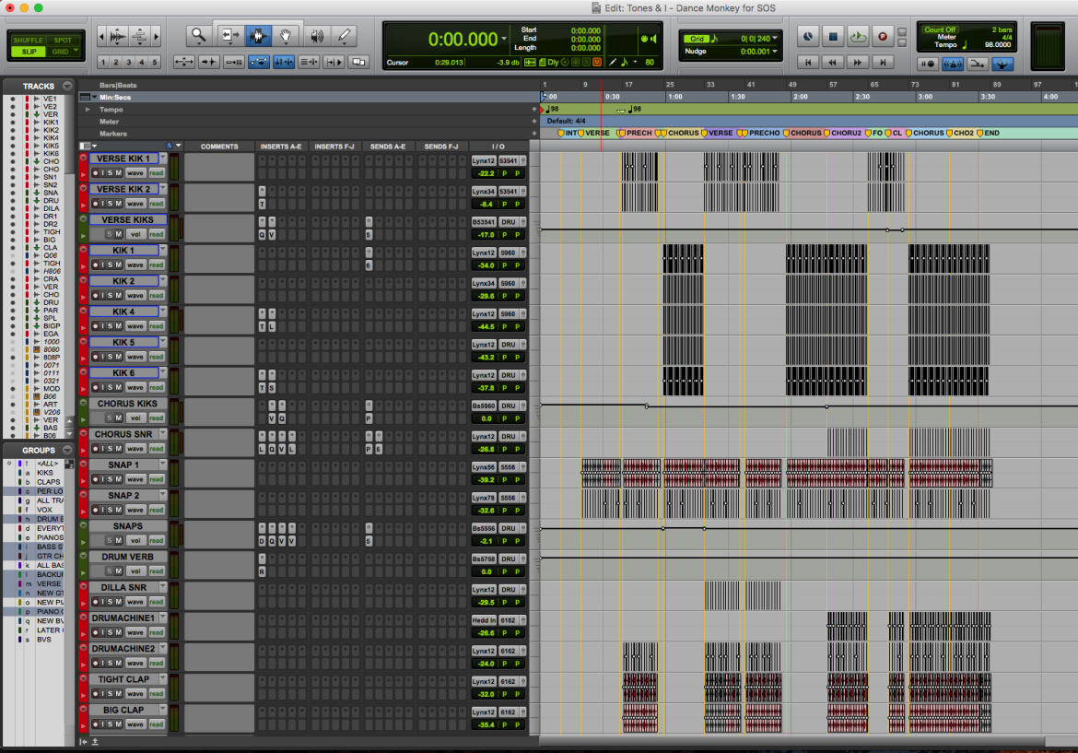
Task: Open the KIK 4 track name
Action: [123, 312]
